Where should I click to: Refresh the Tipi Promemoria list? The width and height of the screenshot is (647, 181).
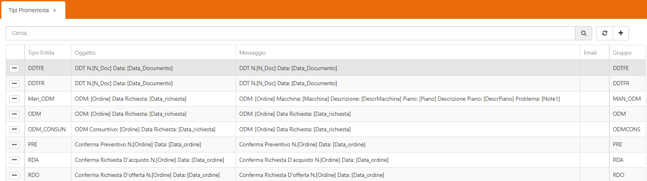(x=604, y=33)
